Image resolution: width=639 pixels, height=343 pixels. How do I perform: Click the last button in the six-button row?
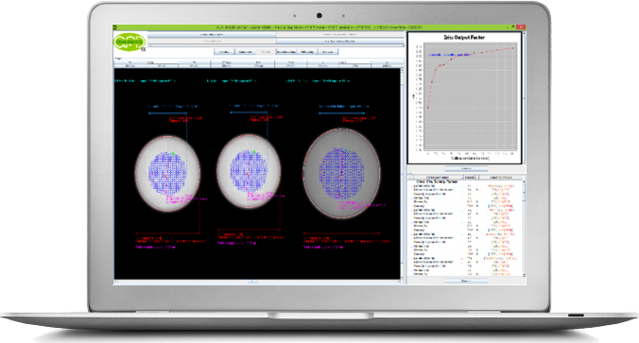[328, 52]
